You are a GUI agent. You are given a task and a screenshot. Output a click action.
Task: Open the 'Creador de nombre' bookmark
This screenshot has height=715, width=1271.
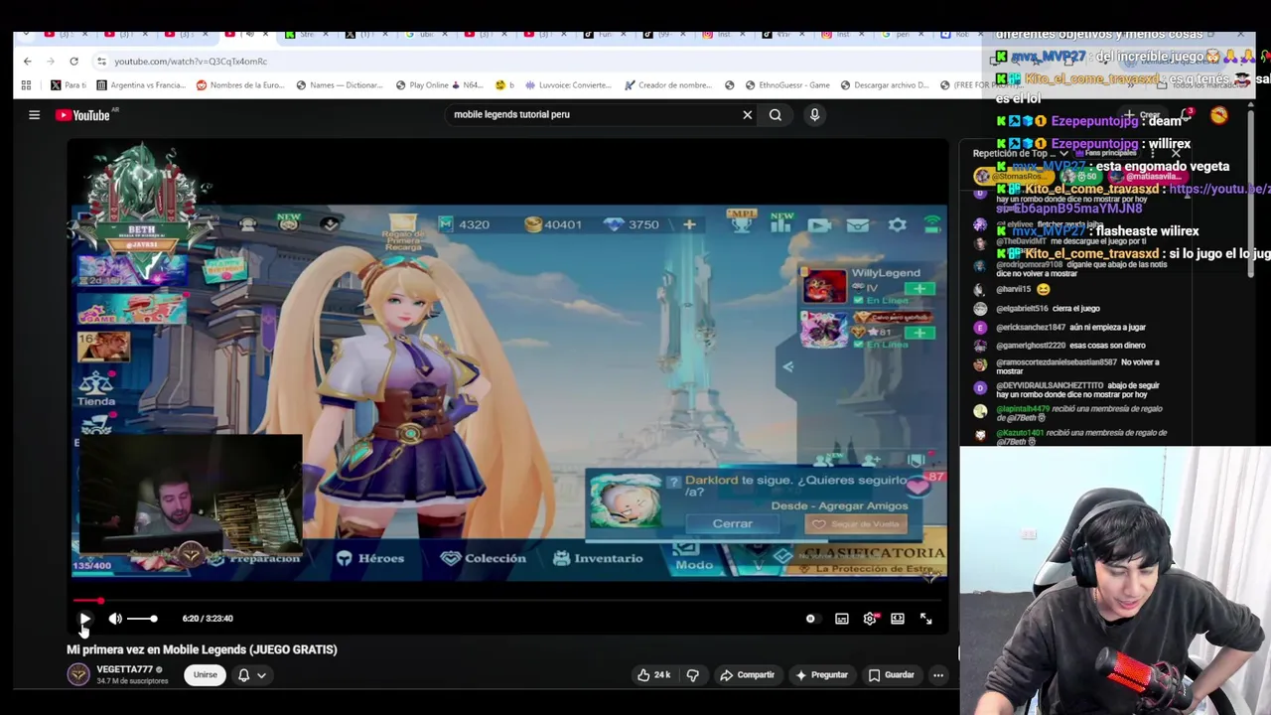pos(667,85)
